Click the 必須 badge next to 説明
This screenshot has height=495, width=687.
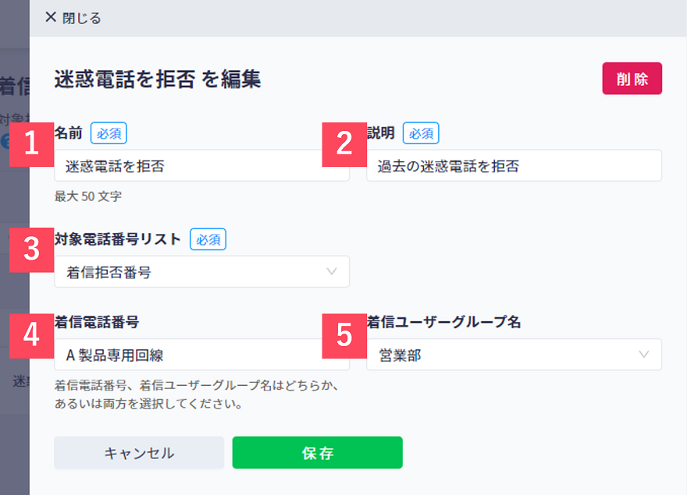(x=421, y=133)
